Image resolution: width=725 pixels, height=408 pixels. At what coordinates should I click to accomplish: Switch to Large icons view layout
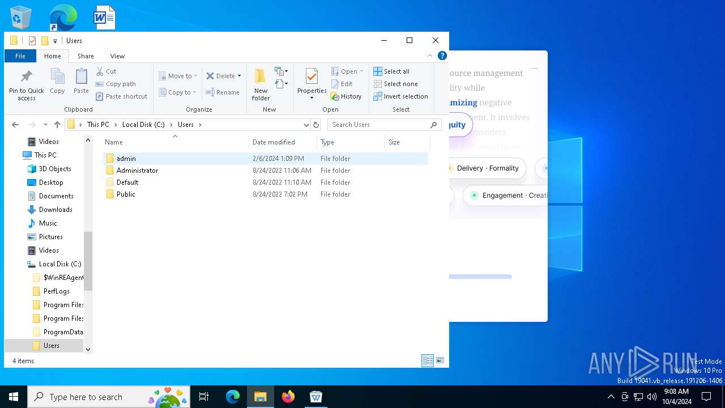[x=440, y=360]
